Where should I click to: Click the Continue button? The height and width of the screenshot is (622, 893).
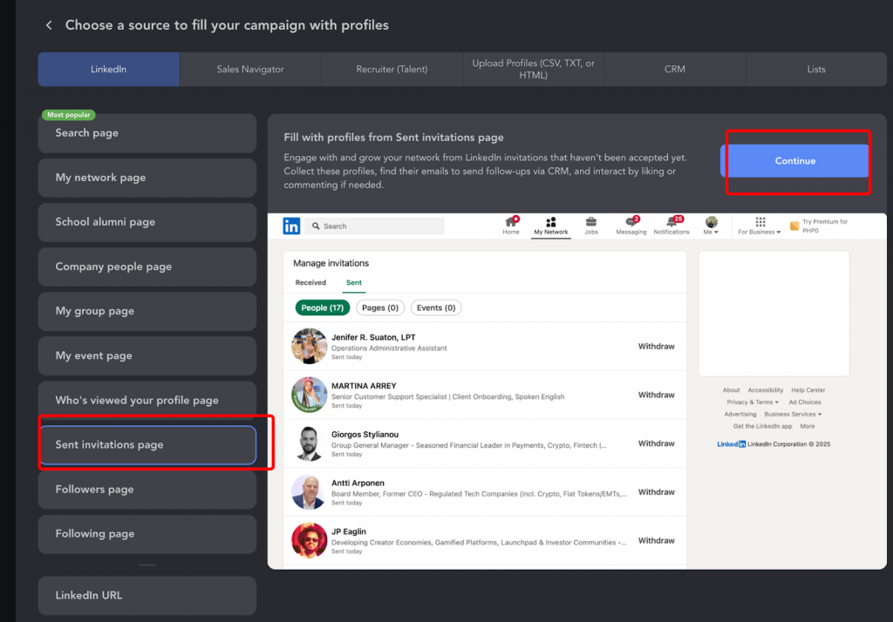click(794, 161)
